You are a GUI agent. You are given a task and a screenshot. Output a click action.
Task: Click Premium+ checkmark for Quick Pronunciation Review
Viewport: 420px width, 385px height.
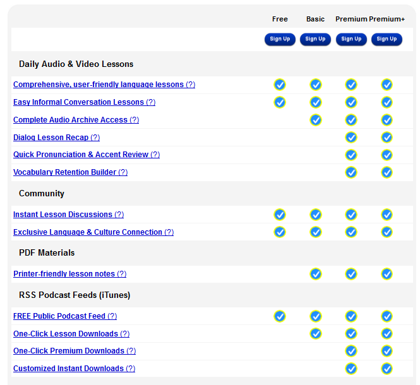click(x=387, y=155)
